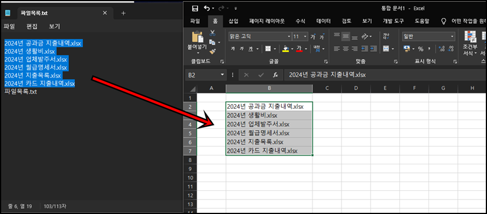Open the 클립보드 group dialog launcher
487x214 pixels.
point(221,62)
